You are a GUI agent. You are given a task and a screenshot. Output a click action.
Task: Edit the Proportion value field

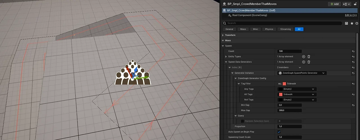[x=289, y=127]
